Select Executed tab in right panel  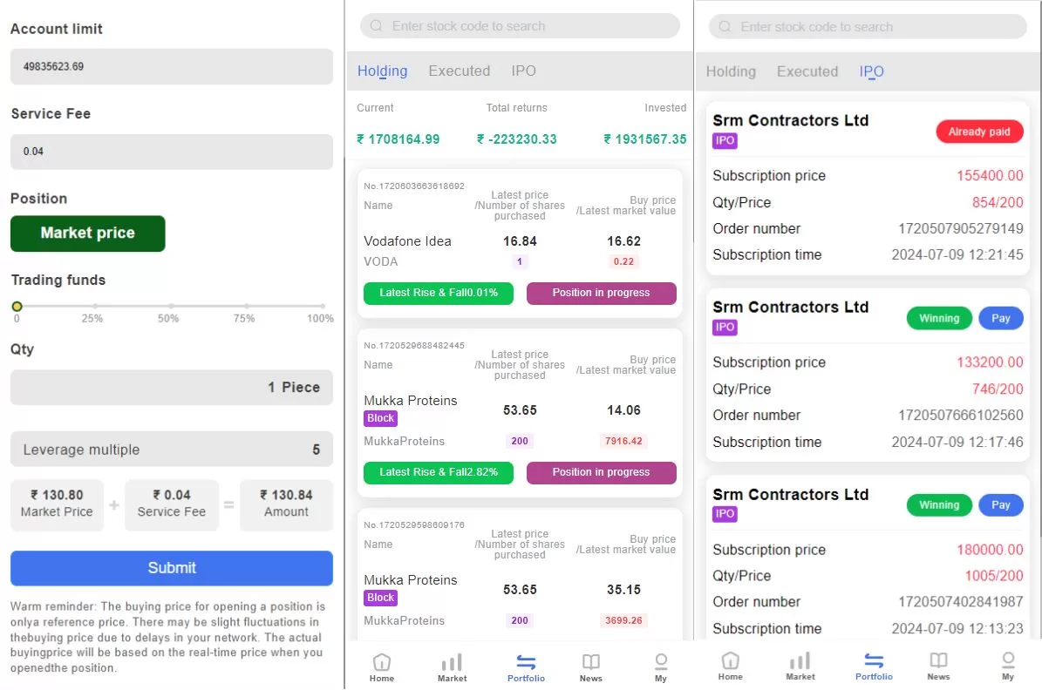pyautogui.click(x=807, y=71)
